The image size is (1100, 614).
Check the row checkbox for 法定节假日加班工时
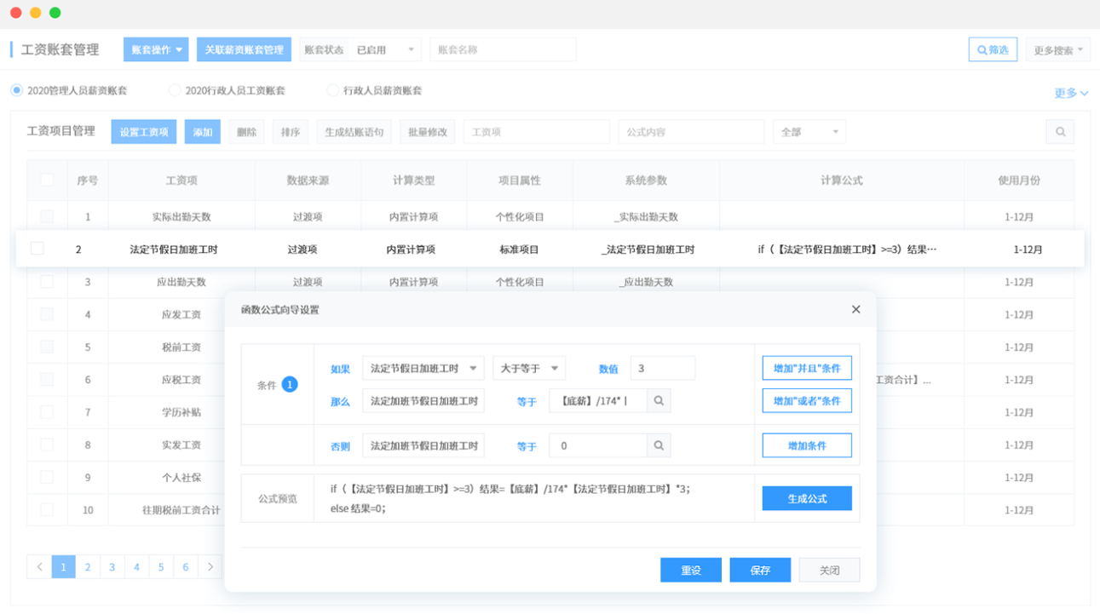37,249
